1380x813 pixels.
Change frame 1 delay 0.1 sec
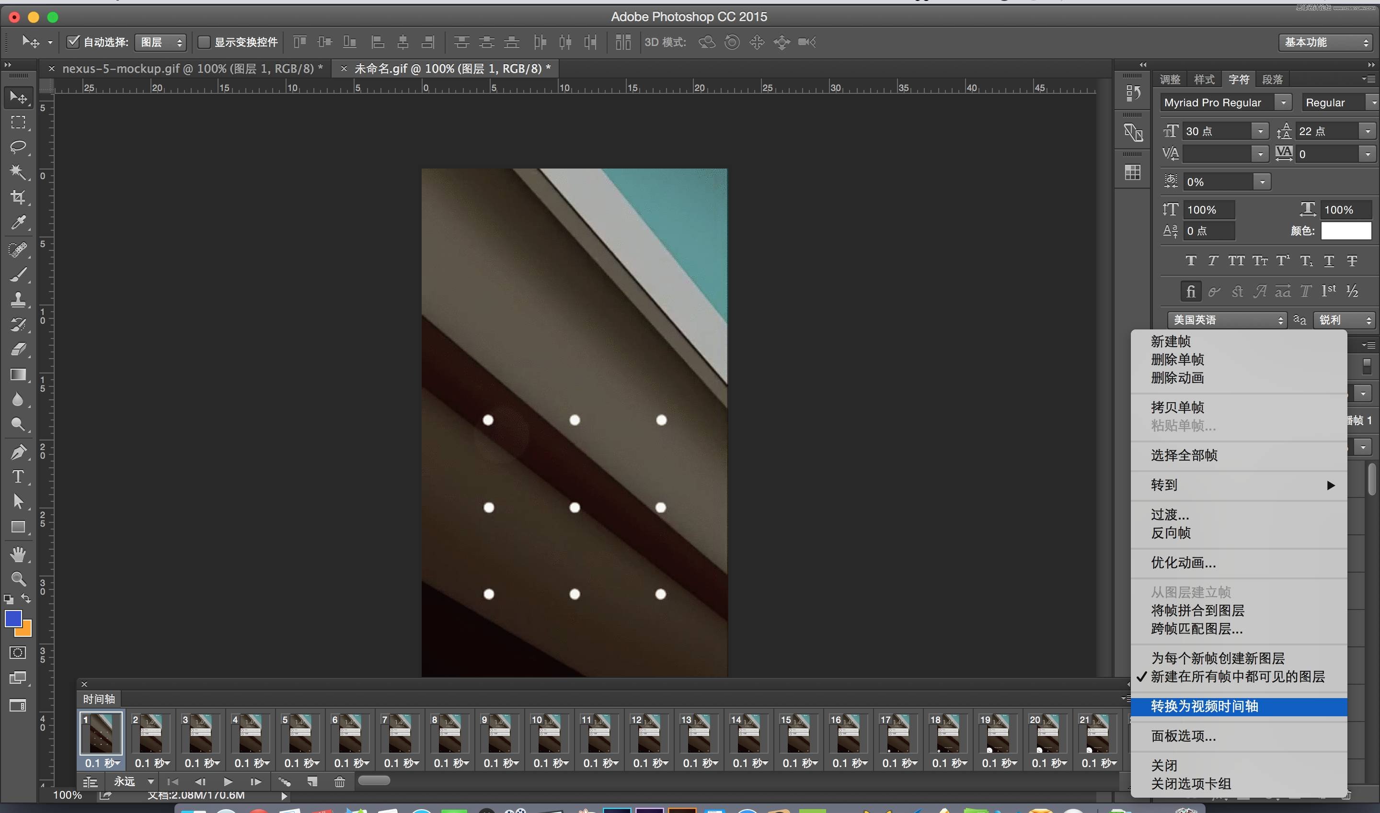[x=102, y=763]
